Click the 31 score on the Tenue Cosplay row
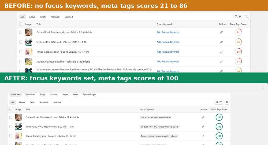This screenshot has height=145, width=268. pos(238,52)
